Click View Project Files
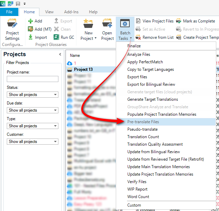This screenshot has height=211, width=219. (155, 21)
